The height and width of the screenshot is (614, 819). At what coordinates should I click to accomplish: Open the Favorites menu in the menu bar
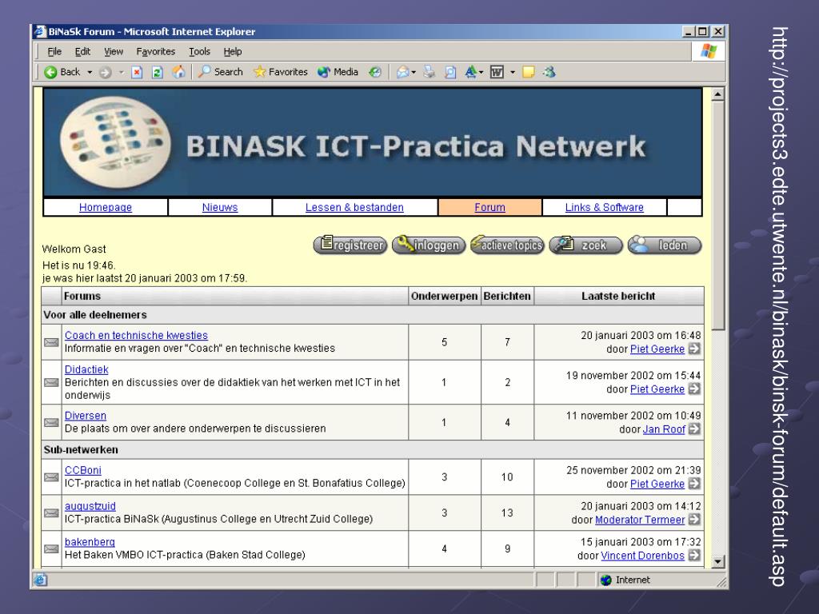tap(156, 52)
